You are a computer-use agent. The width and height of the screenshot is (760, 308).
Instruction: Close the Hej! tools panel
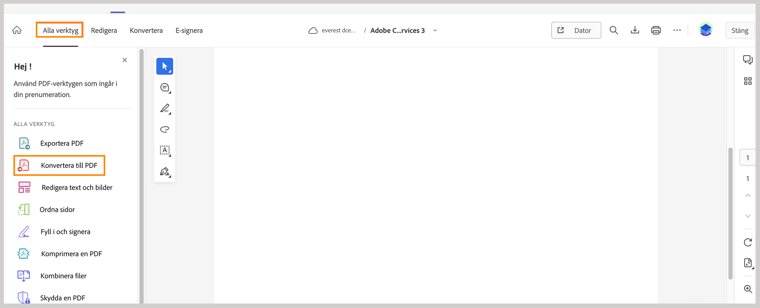tap(124, 60)
